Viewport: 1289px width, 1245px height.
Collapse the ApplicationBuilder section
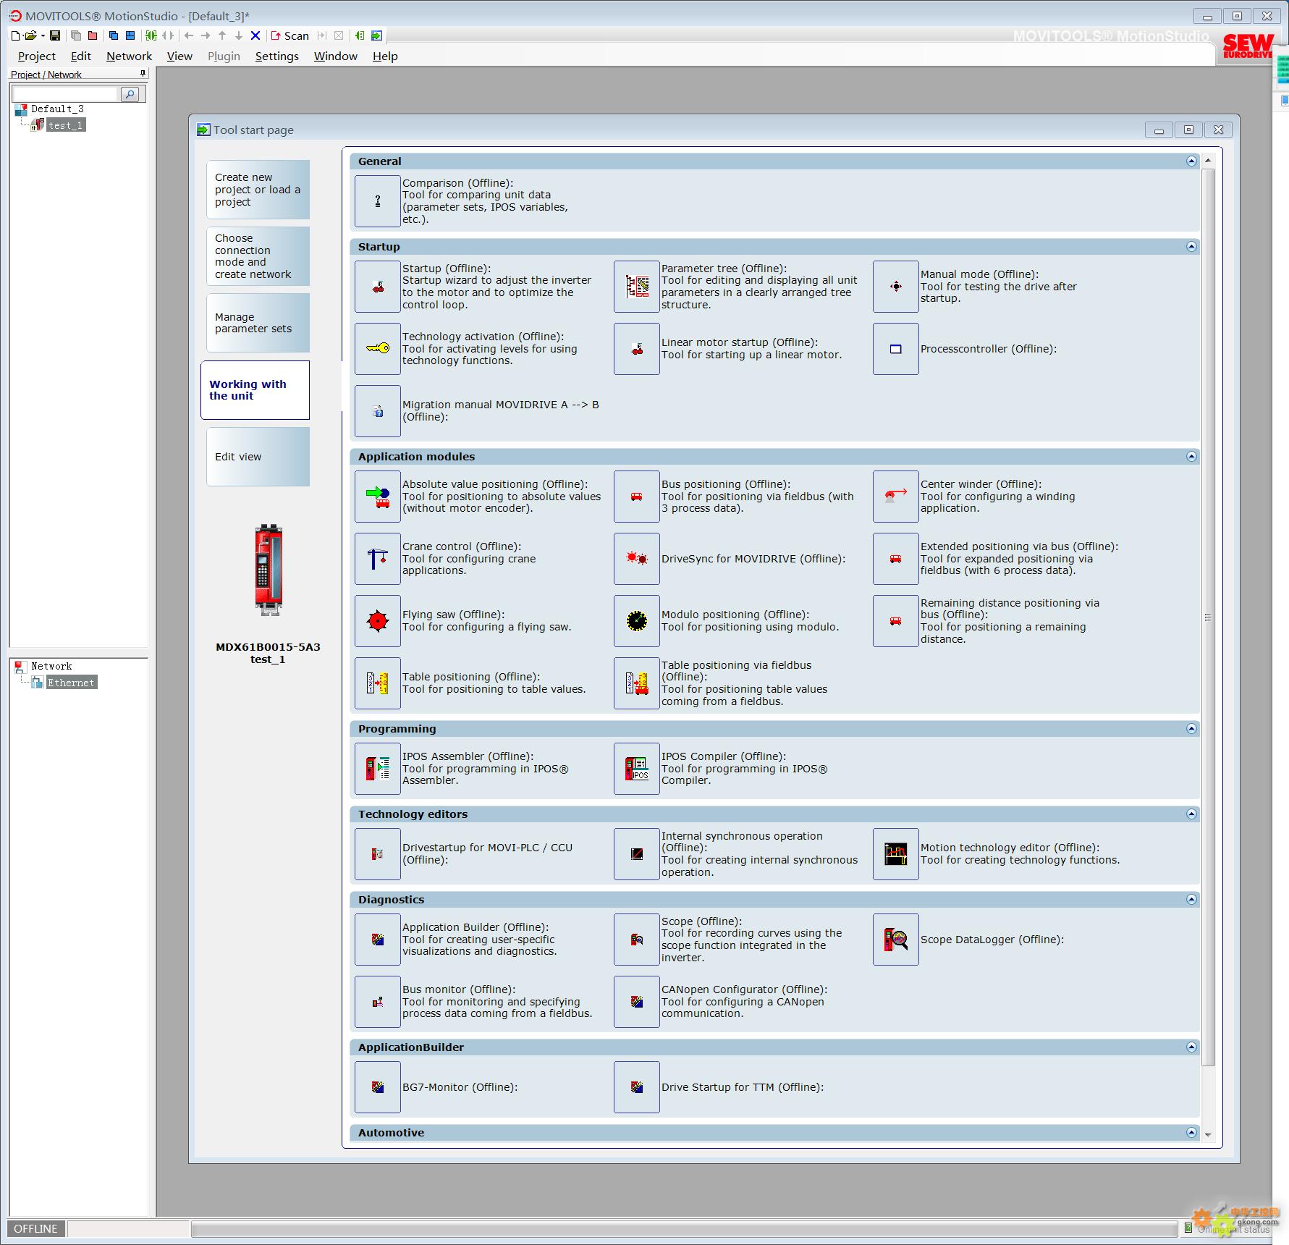(x=1191, y=1047)
